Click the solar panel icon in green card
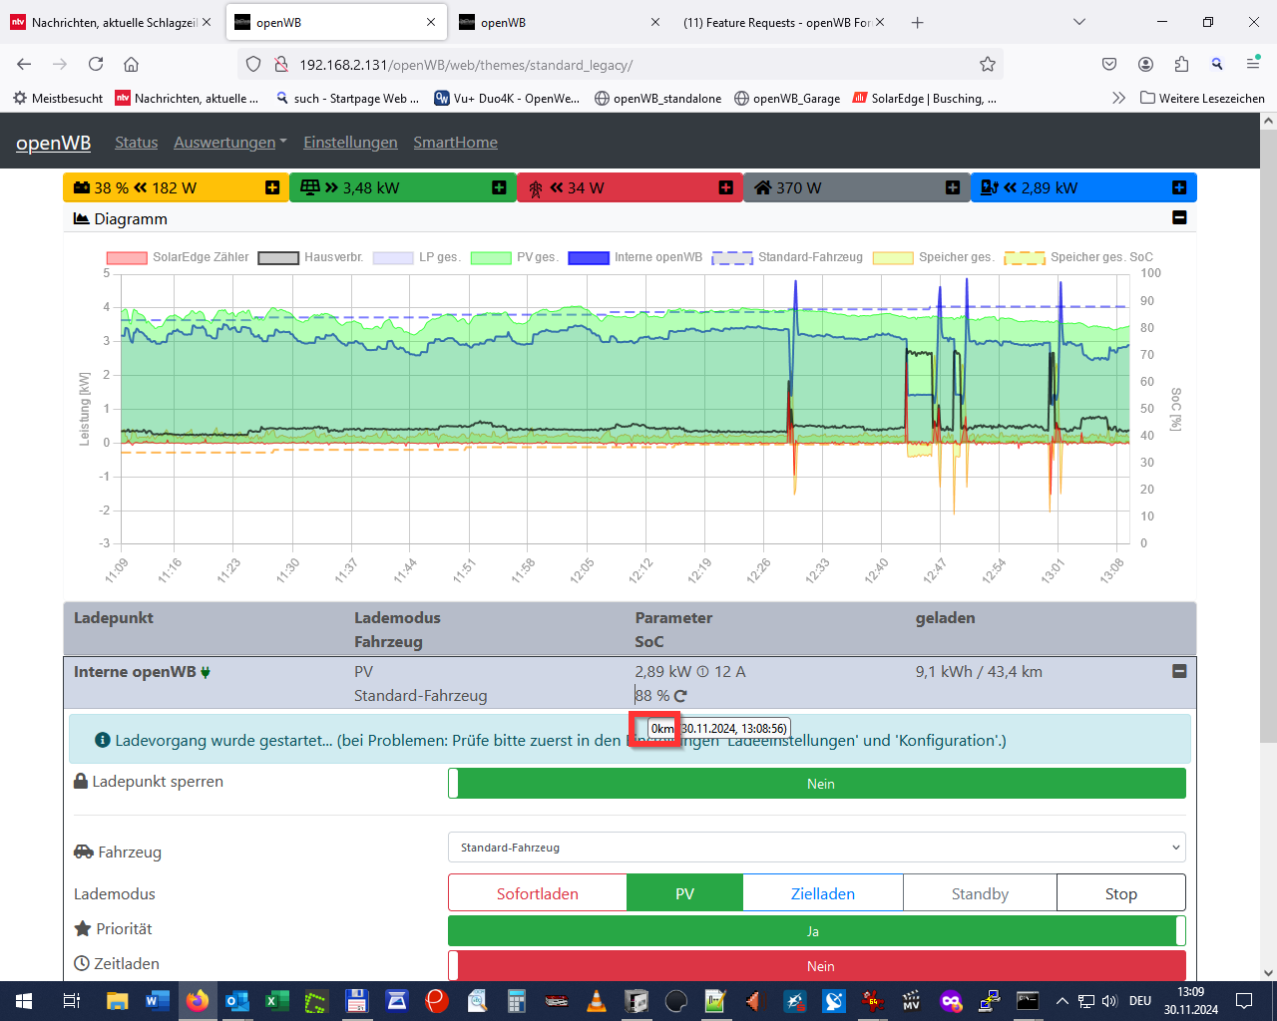The height and width of the screenshot is (1021, 1277). pos(309,187)
